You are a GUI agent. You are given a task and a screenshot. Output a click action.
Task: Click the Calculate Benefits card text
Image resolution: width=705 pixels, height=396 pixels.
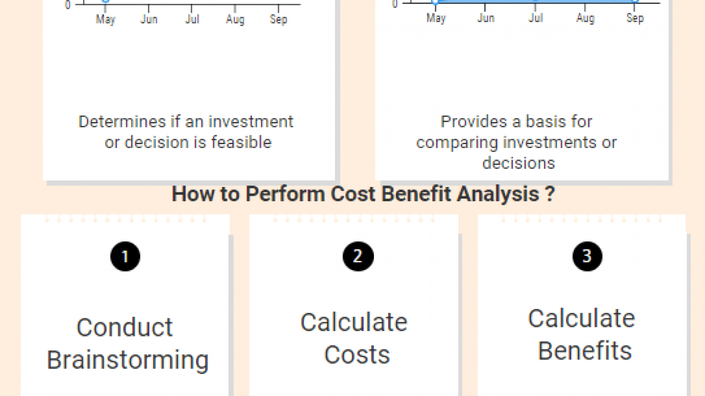click(582, 334)
